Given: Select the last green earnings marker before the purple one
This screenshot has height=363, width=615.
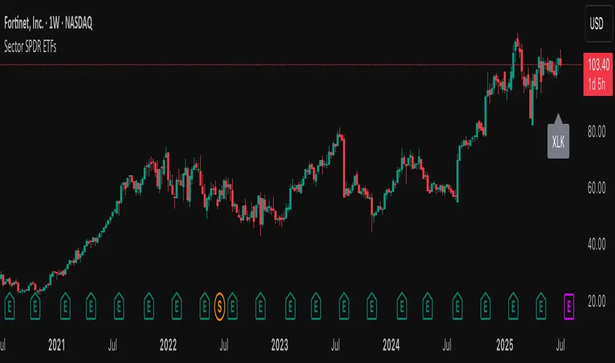Looking at the screenshot, I should coord(541,306).
